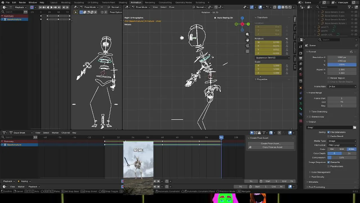Image resolution: width=360 pixels, height=203 pixels.
Task: Open the Outliner filter options
Action: [x=351, y=7]
